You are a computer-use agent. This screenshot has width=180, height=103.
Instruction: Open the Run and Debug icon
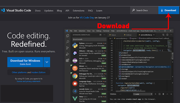(x=68, y=54)
